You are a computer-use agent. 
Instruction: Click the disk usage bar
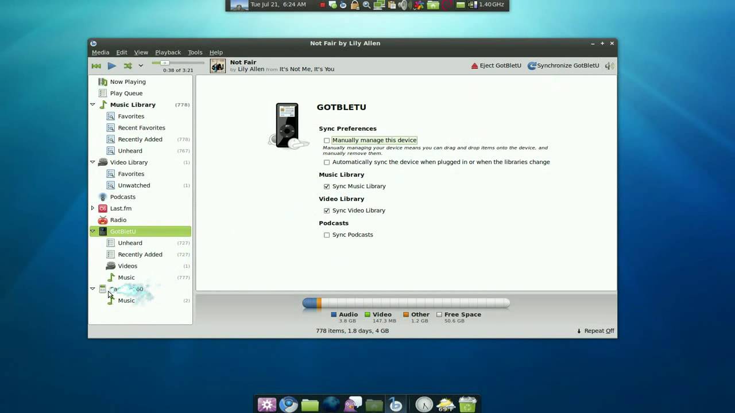(x=406, y=303)
